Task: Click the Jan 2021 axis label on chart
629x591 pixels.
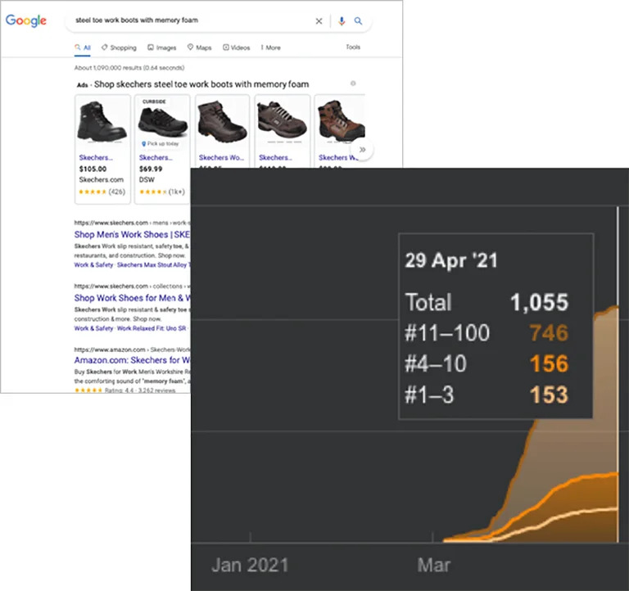Action: 250,566
